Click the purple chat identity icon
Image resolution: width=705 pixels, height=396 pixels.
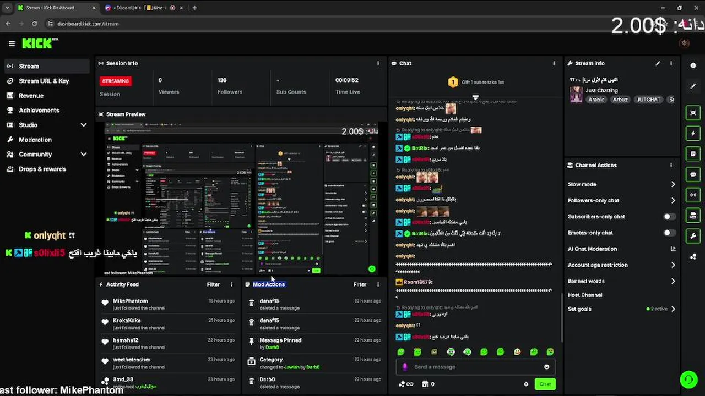[405, 367]
